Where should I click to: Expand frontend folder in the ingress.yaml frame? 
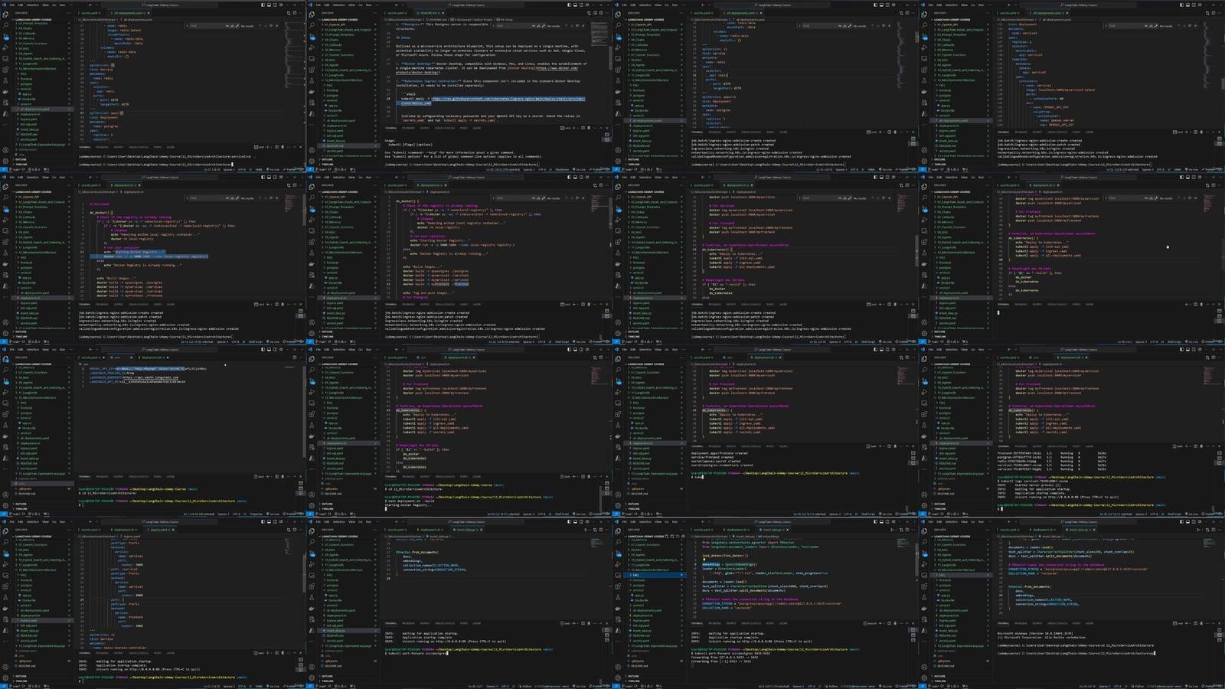click(18, 580)
